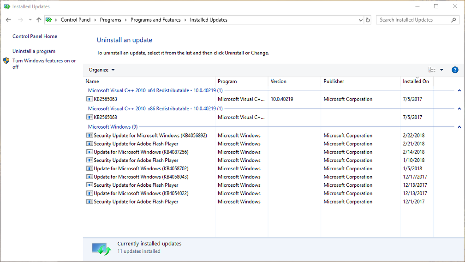The image size is (465, 262).
Task: Go up one level with Up arrow
Action: coord(39,20)
